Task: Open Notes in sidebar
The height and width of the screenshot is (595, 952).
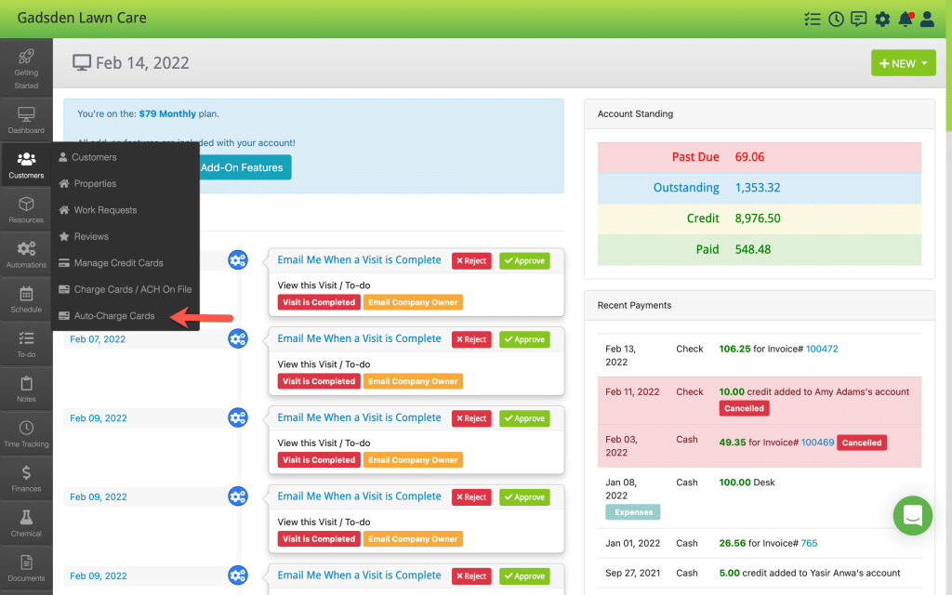Action: (26, 390)
